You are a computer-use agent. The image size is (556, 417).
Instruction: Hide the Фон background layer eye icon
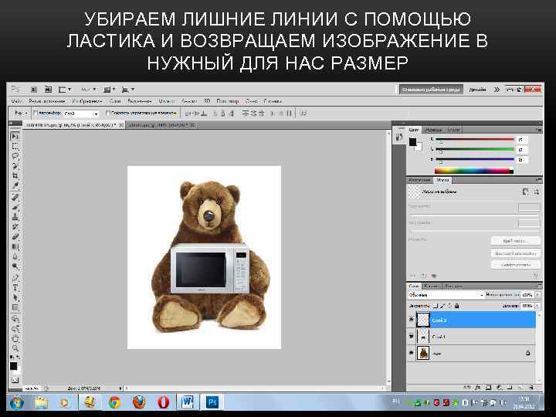(412, 353)
